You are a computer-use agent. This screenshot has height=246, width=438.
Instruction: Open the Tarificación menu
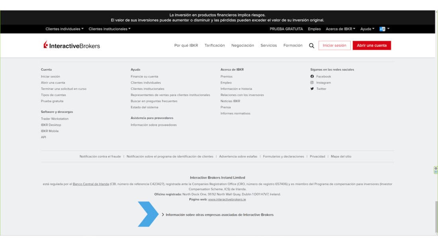coord(215,45)
